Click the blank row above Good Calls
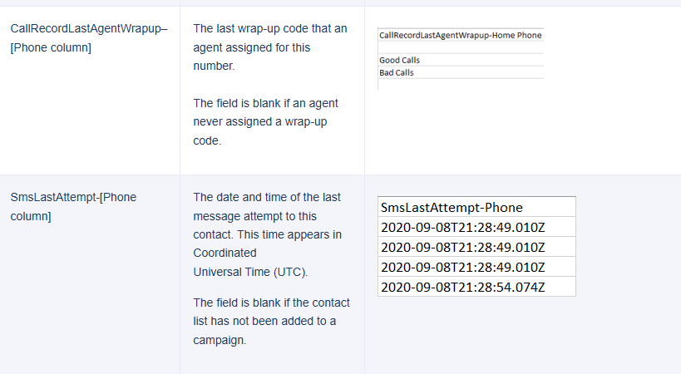This screenshot has width=681, height=374. point(460,48)
